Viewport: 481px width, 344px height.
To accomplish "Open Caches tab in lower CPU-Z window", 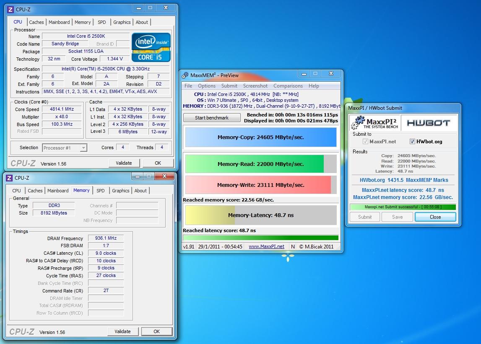I will (35, 190).
